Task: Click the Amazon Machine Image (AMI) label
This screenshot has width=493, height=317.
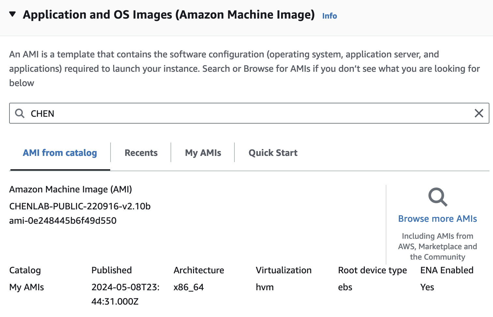Action: pyautogui.click(x=70, y=189)
